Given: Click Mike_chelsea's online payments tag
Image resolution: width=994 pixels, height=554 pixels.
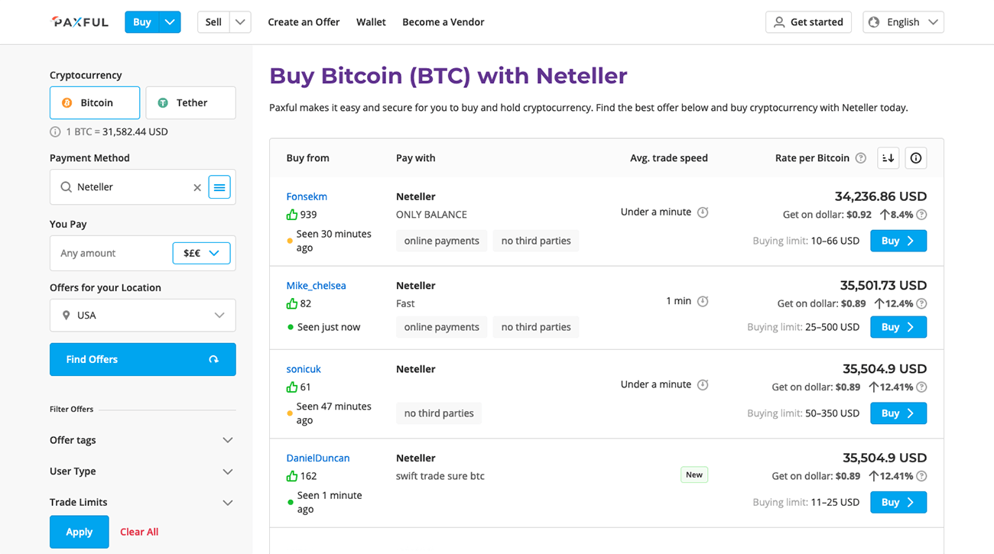Looking at the screenshot, I should pos(441,327).
